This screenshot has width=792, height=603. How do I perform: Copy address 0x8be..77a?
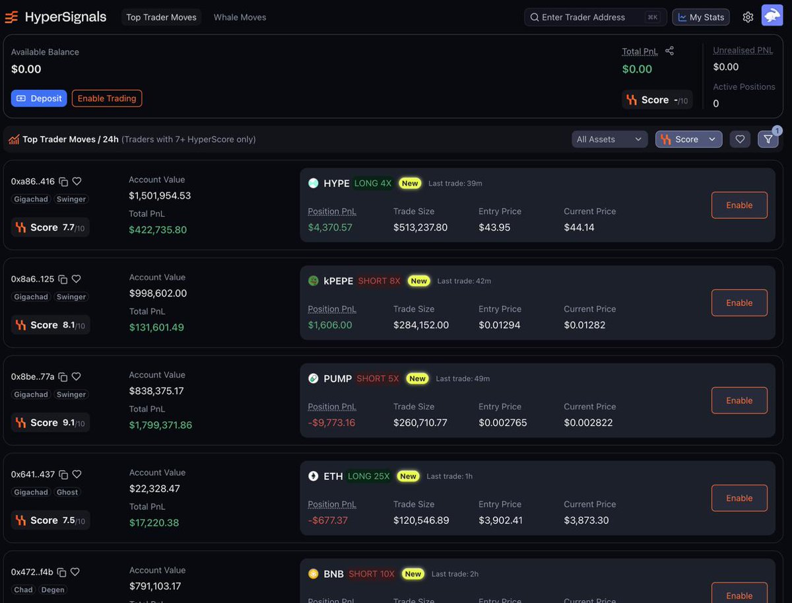[x=63, y=377]
